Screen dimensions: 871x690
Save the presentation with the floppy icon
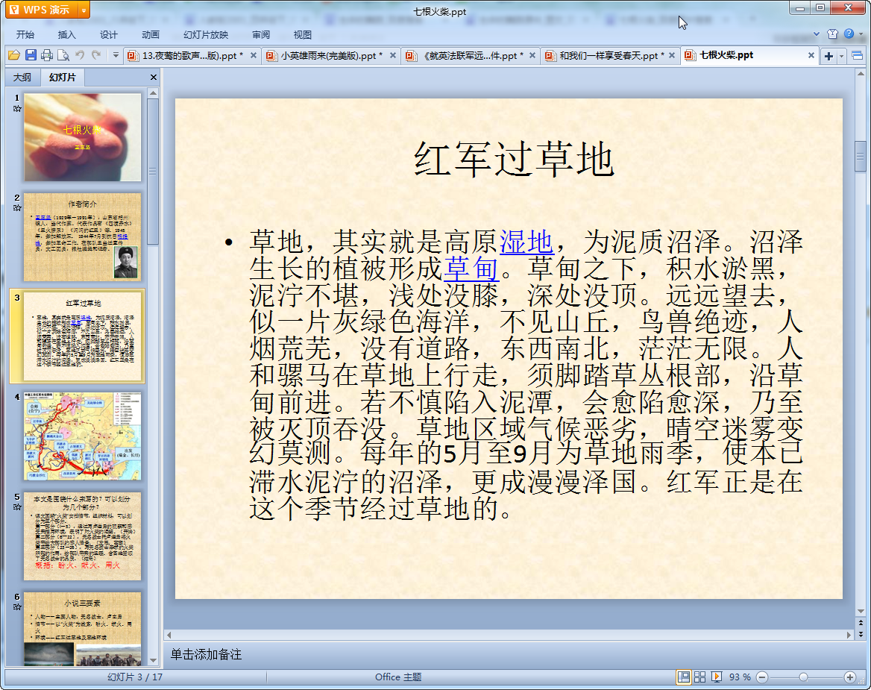click(x=31, y=55)
